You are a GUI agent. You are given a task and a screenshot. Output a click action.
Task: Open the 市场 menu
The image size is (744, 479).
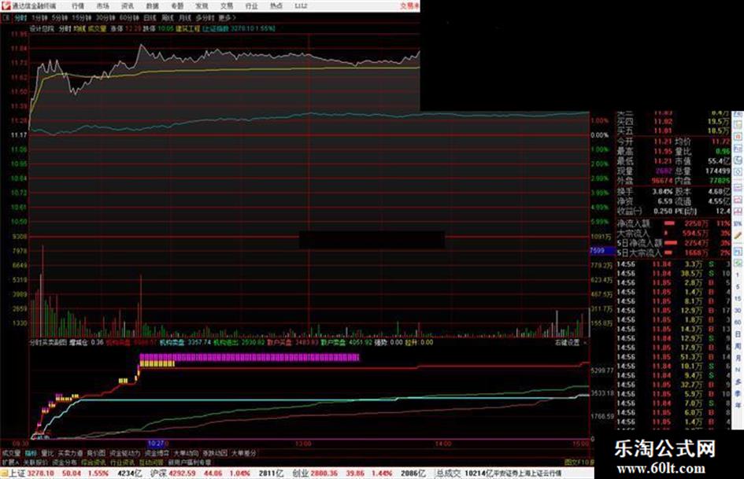pyautogui.click(x=102, y=6)
